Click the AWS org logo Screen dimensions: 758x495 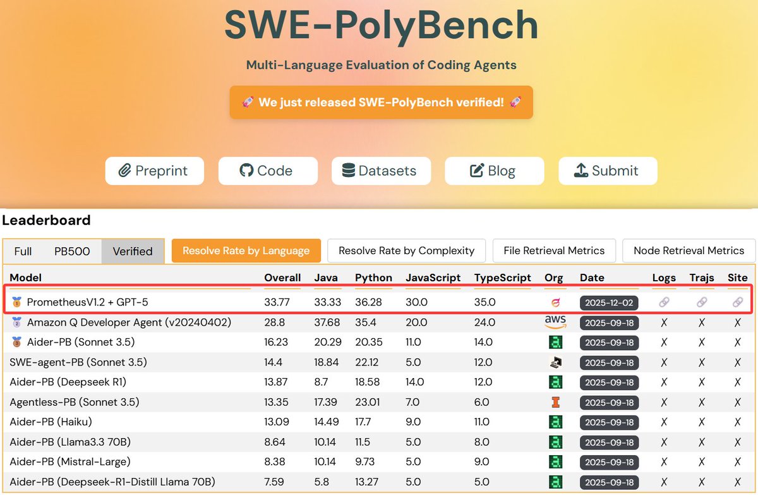pyautogui.click(x=555, y=322)
